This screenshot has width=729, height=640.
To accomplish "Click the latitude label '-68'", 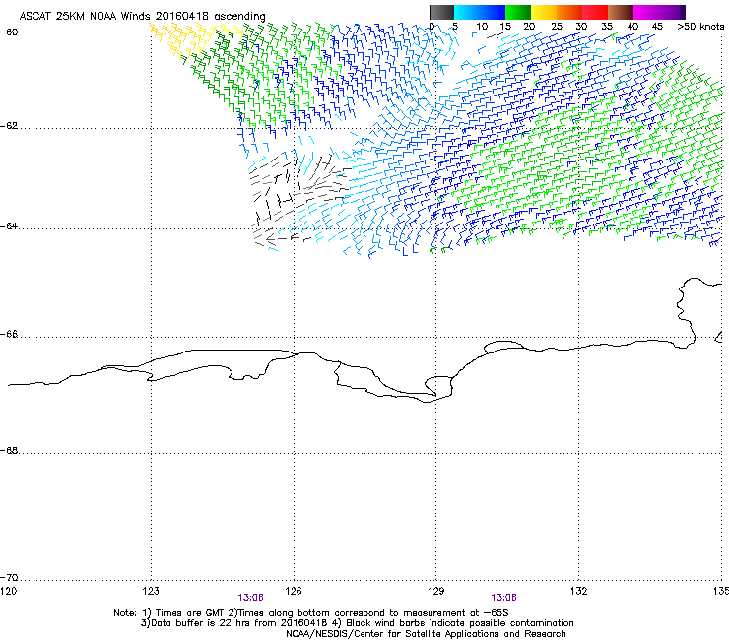I will pos(9,450).
